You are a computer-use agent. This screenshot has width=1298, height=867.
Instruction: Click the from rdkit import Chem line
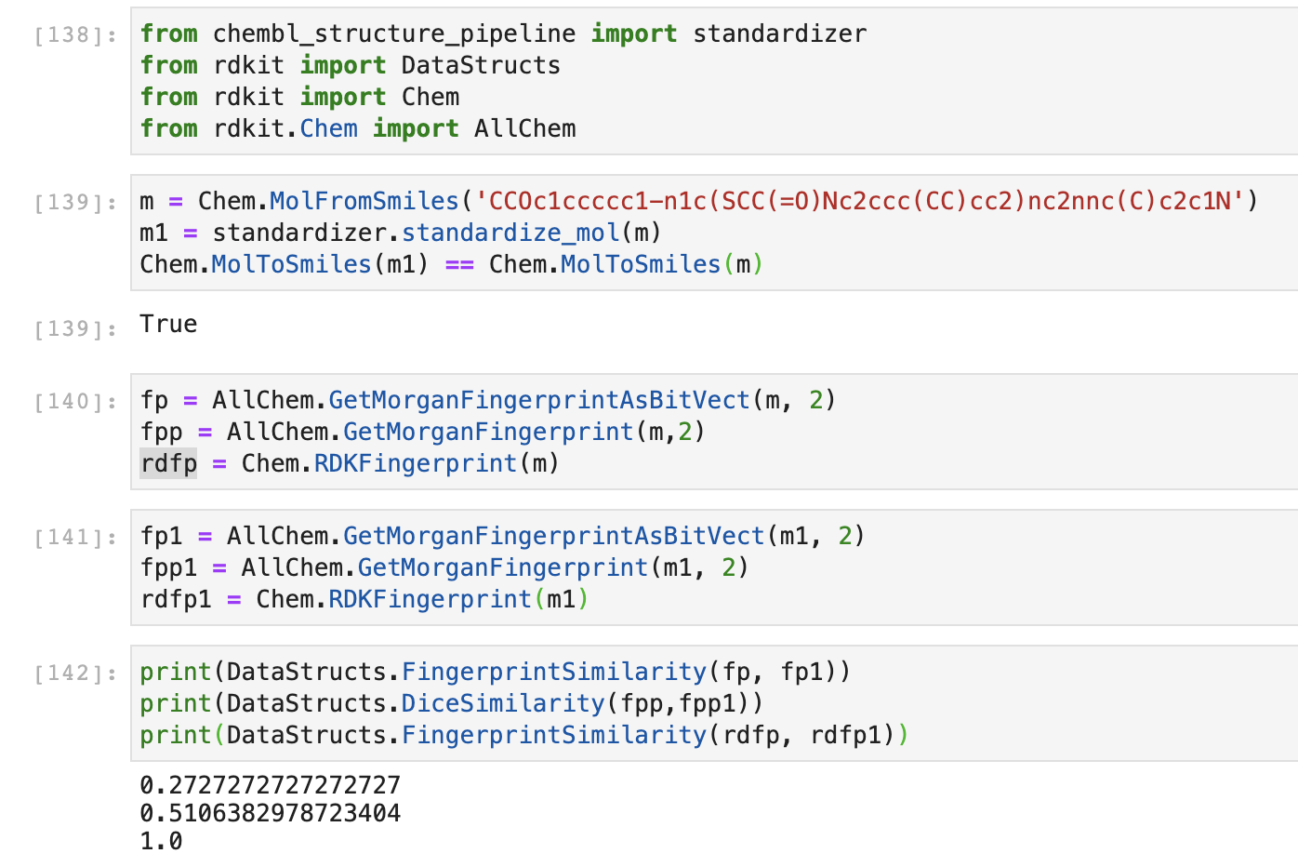pyautogui.click(x=298, y=96)
